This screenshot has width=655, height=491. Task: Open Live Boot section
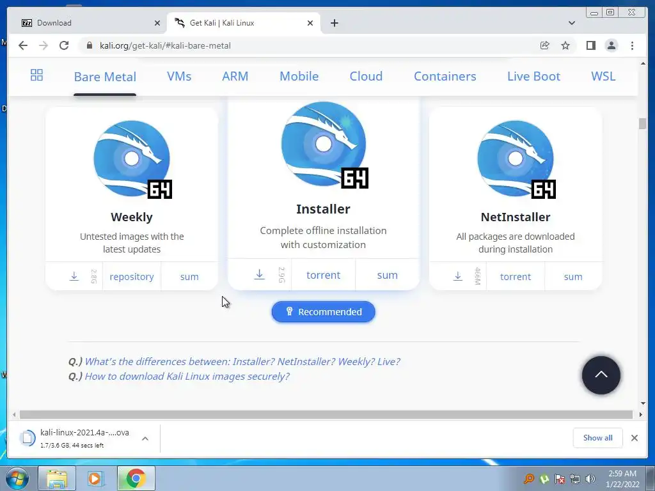tap(533, 77)
